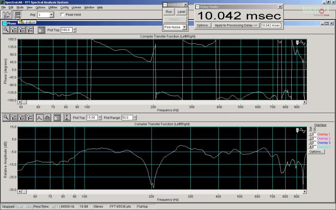Click the Plot Range input field
336x210 pixels.
pyautogui.click(x=127, y=118)
